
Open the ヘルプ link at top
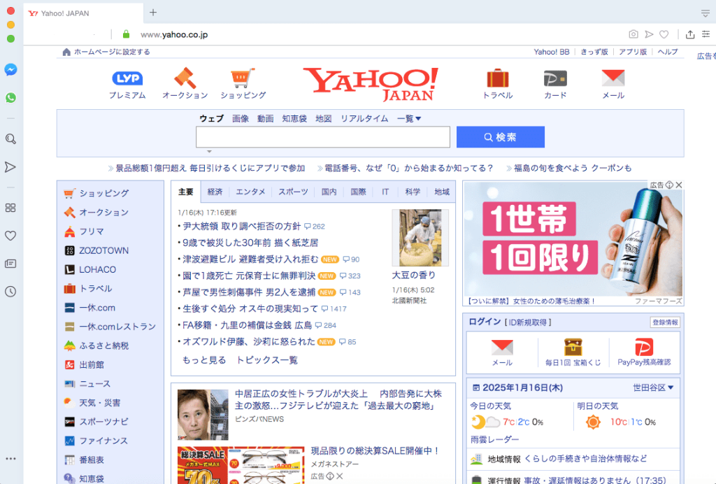668,52
